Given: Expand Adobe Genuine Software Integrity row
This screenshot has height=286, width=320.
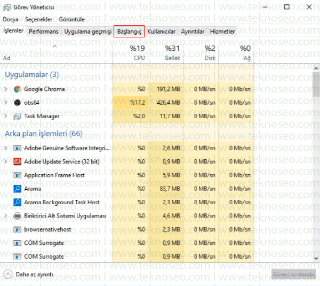Looking at the screenshot, I should coord(6,148).
